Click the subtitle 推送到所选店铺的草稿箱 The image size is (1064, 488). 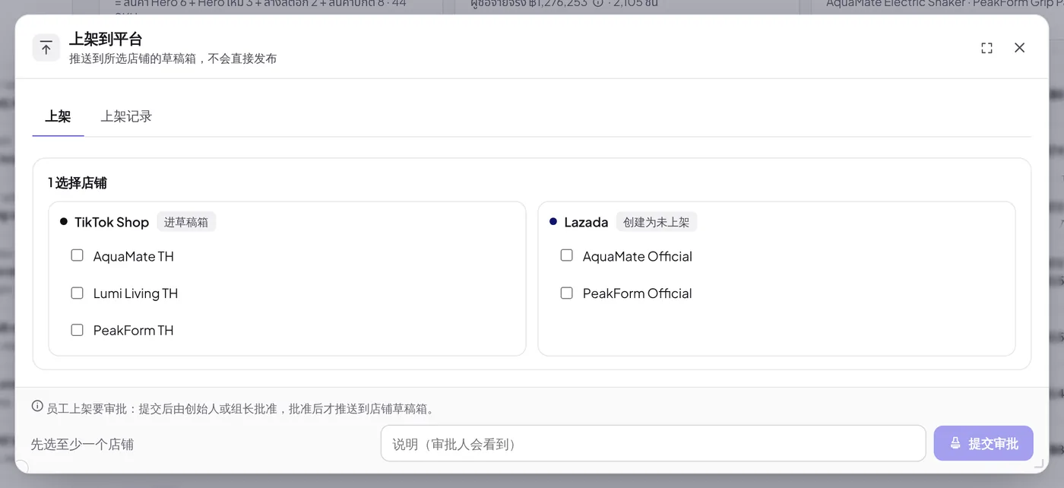point(133,59)
